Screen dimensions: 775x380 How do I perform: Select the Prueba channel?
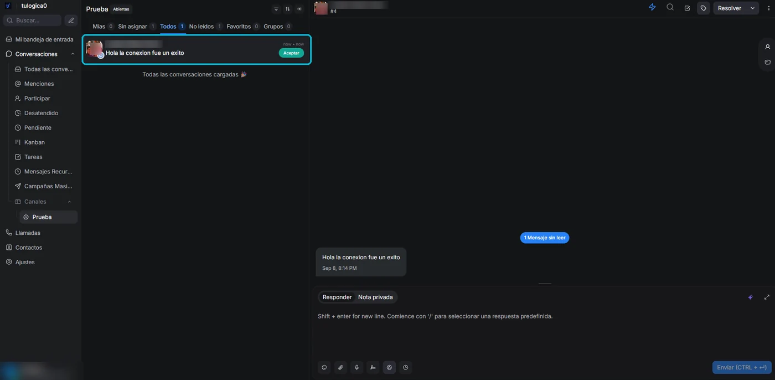point(49,217)
